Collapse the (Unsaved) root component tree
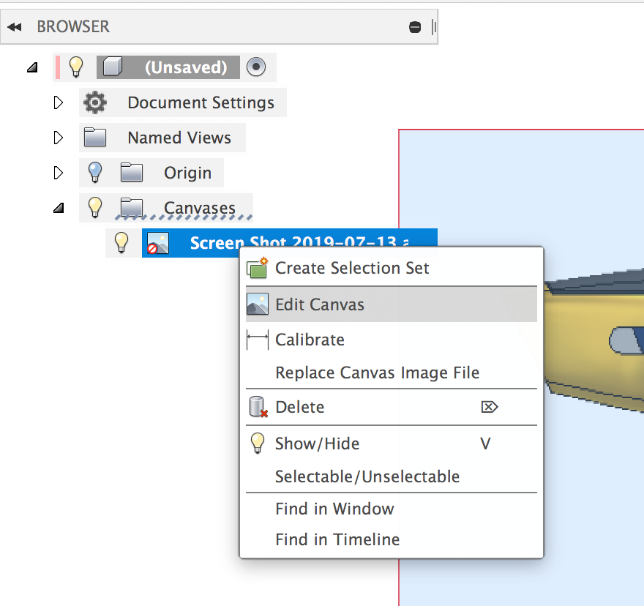Viewport: 644px width, 606px height. 32,67
